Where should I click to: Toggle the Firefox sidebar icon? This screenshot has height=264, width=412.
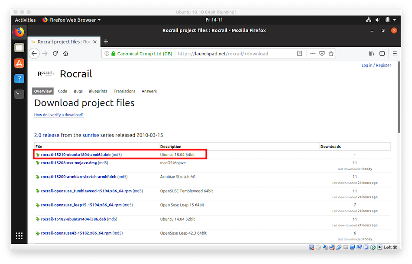[x=382, y=54]
